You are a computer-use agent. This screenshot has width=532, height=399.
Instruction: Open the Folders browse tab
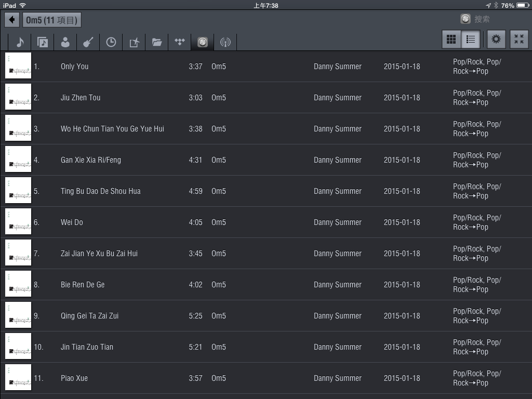coord(157,42)
